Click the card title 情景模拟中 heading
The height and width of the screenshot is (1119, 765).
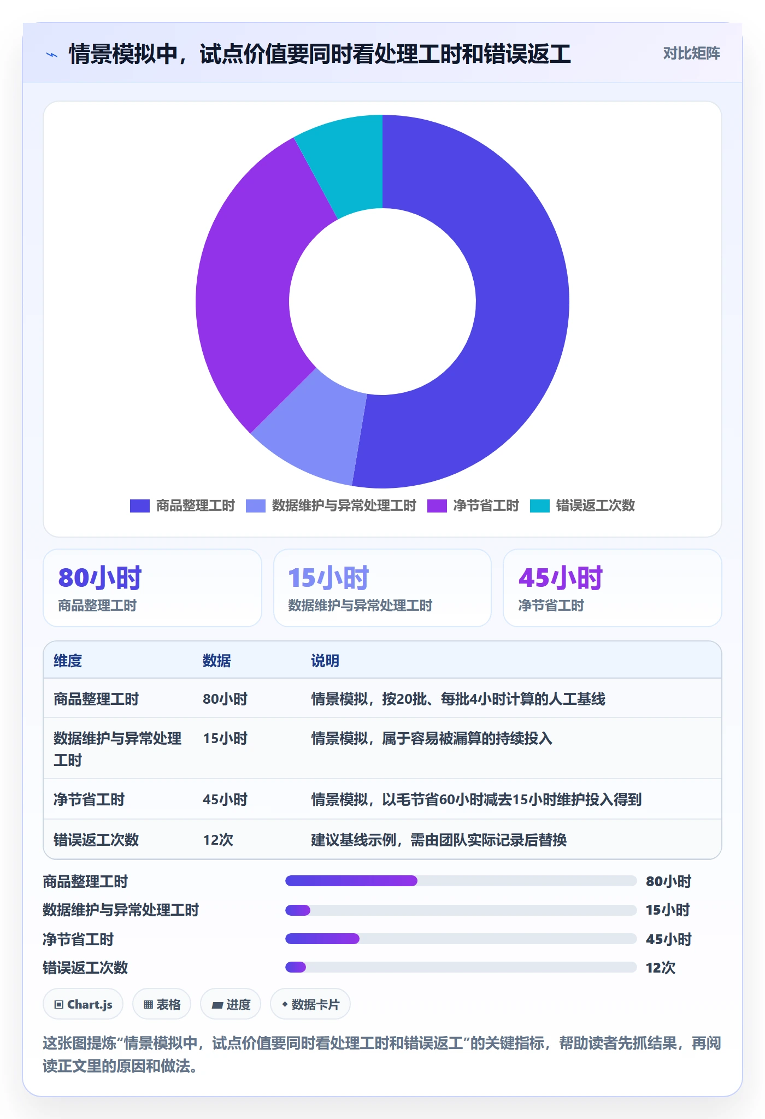point(320,54)
